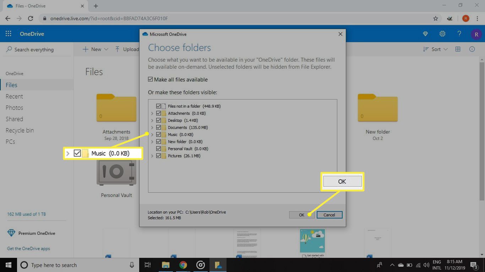
Task: Uncheck the Attachments folder checkbox
Action: pos(158,113)
